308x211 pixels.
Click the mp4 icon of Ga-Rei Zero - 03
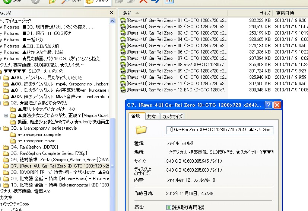coord(123,33)
